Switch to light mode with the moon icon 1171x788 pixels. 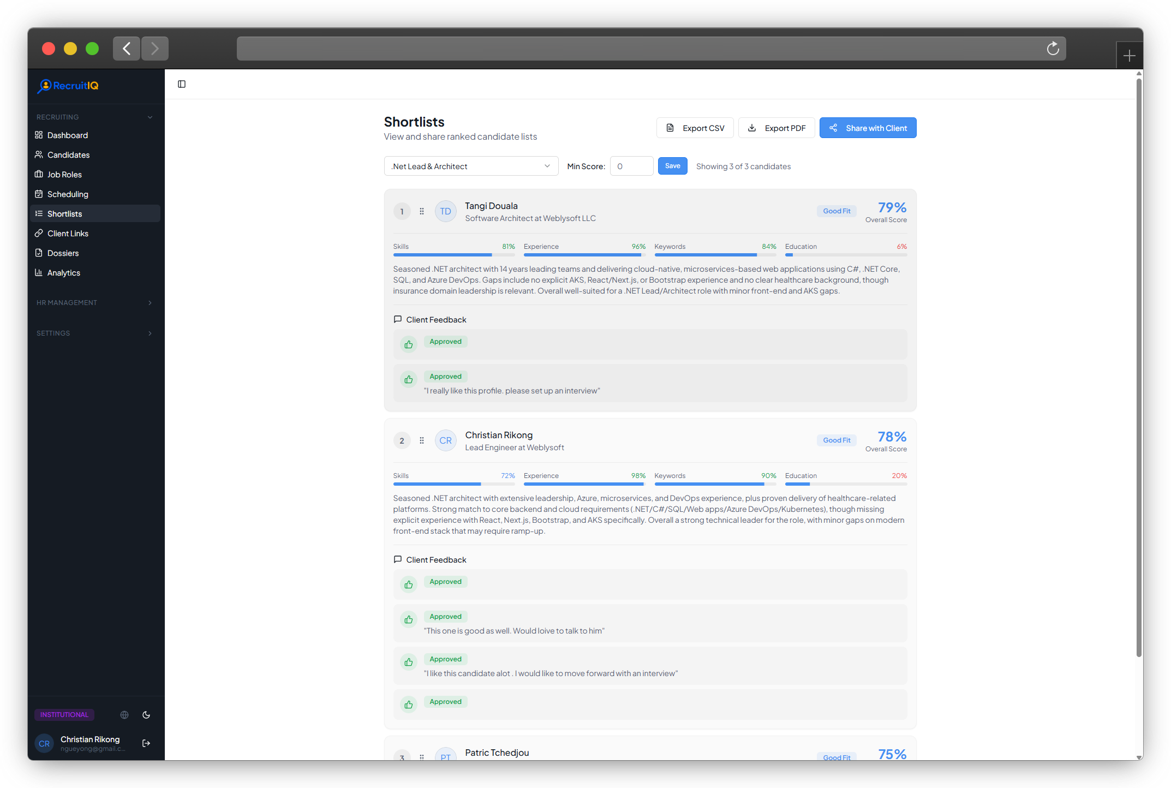tap(146, 714)
